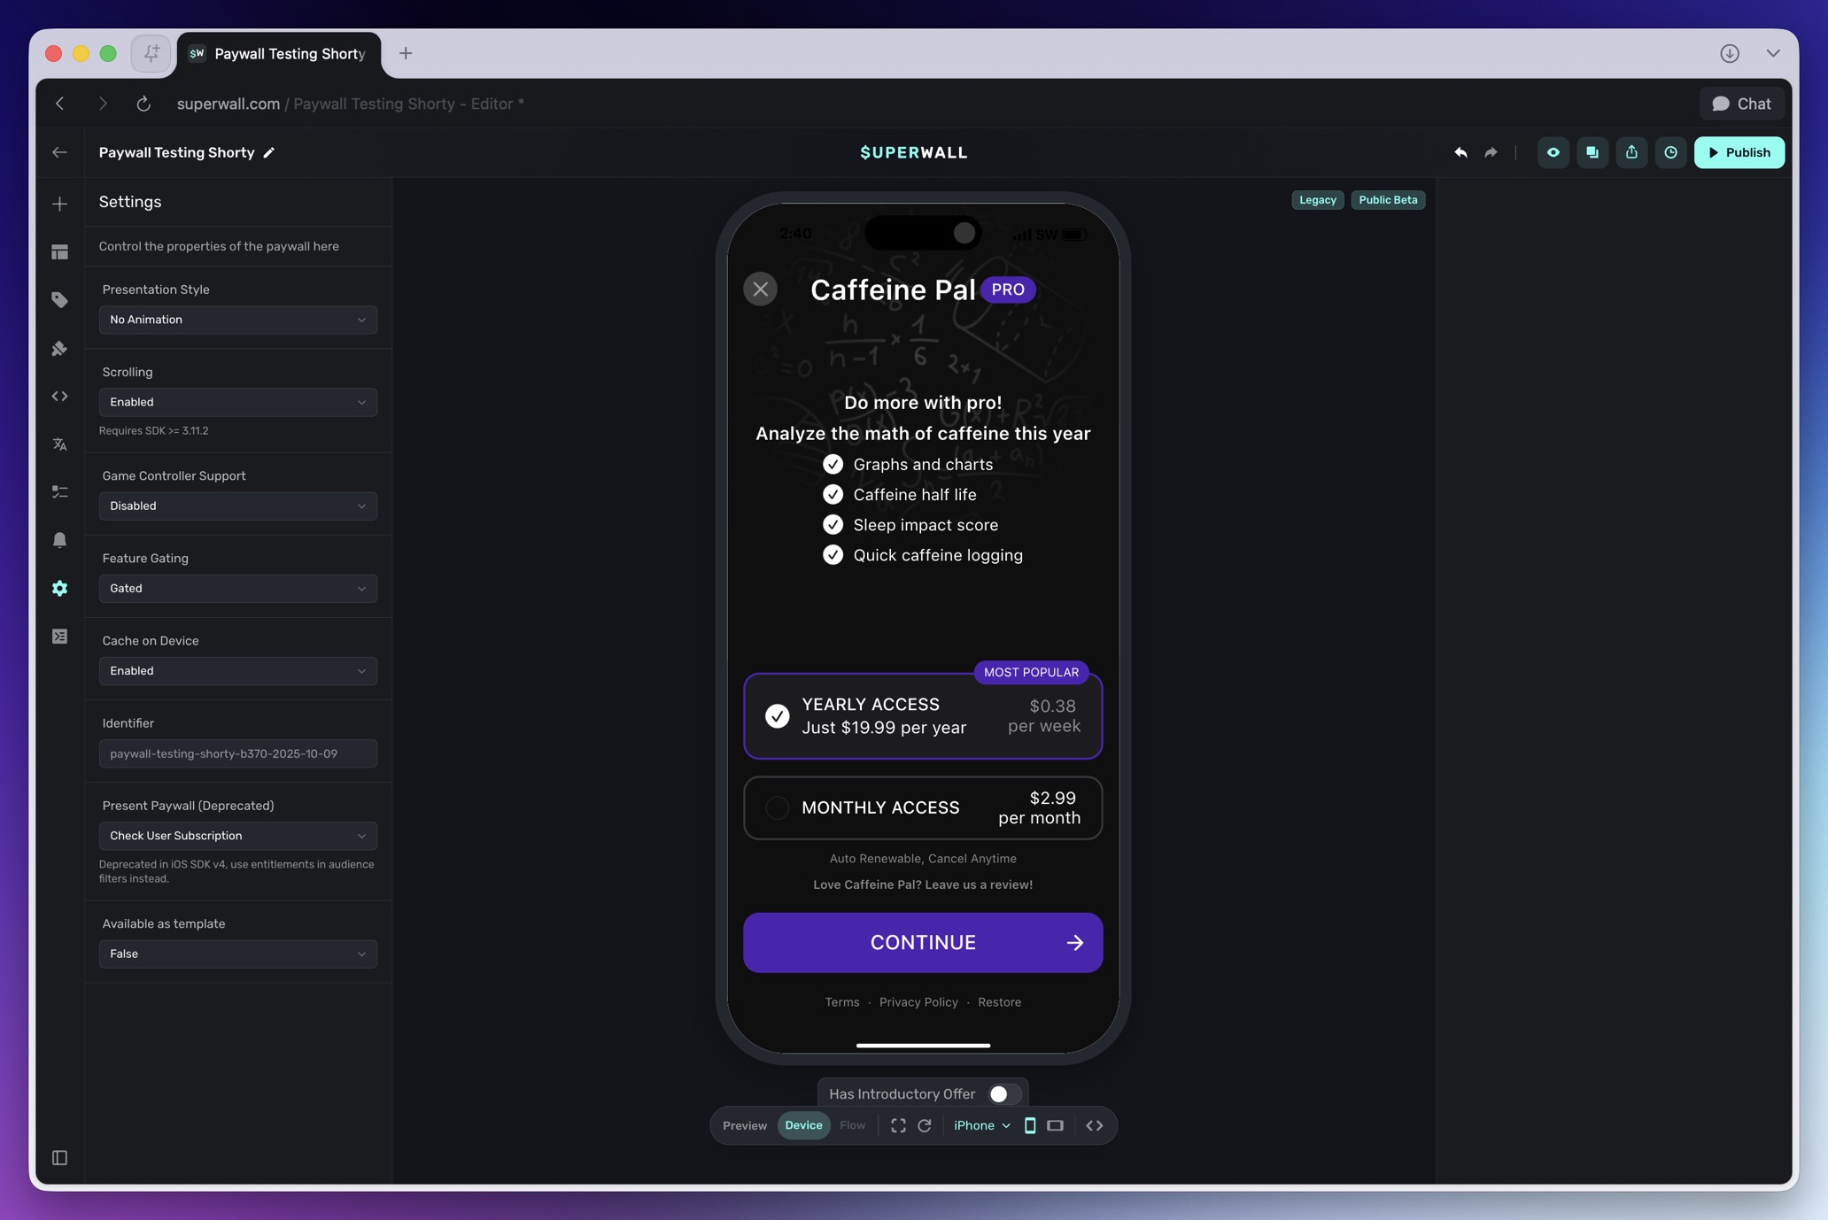Image resolution: width=1828 pixels, height=1220 pixels.
Task: Click the undo arrow icon
Action: click(1460, 152)
